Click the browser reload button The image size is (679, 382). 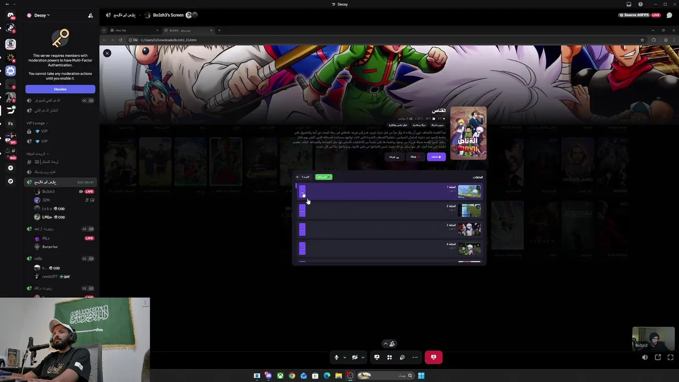pos(120,40)
